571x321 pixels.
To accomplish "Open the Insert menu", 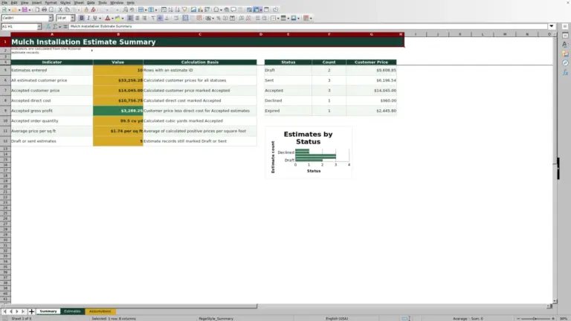I will point(36,2).
